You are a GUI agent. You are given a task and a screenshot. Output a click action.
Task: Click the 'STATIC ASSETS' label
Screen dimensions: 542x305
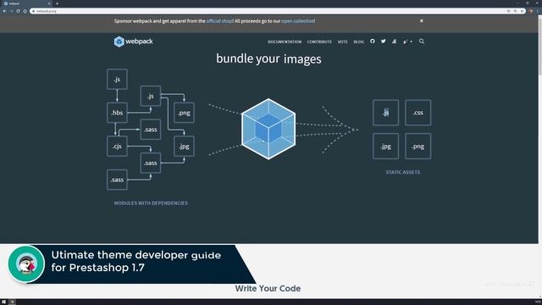point(403,172)
